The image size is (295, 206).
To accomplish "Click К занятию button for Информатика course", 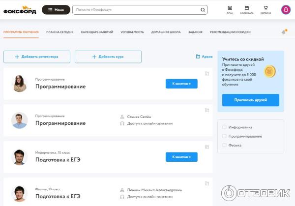I will (x=181, y=157).
